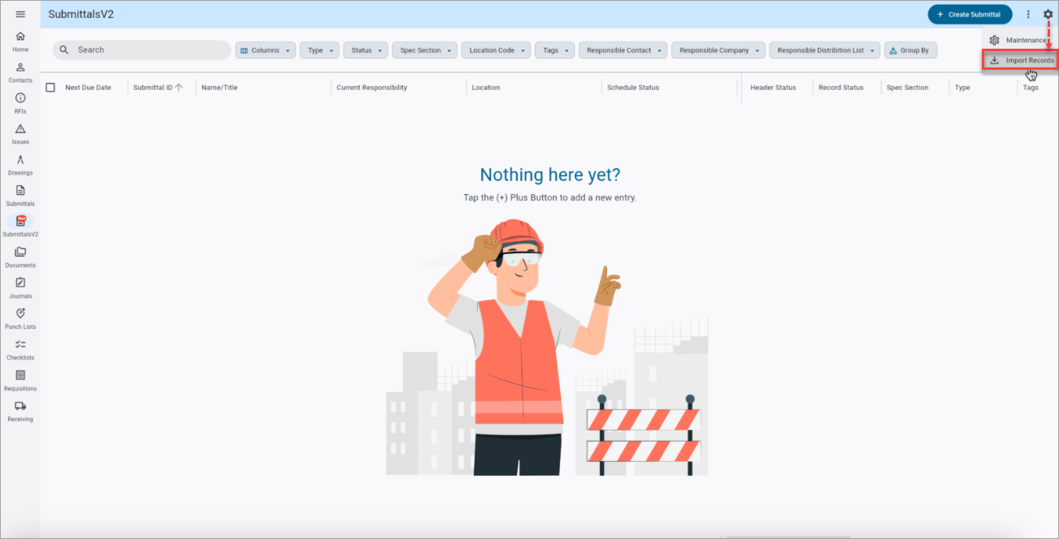Expand the Columns dropdown filter

265,50
